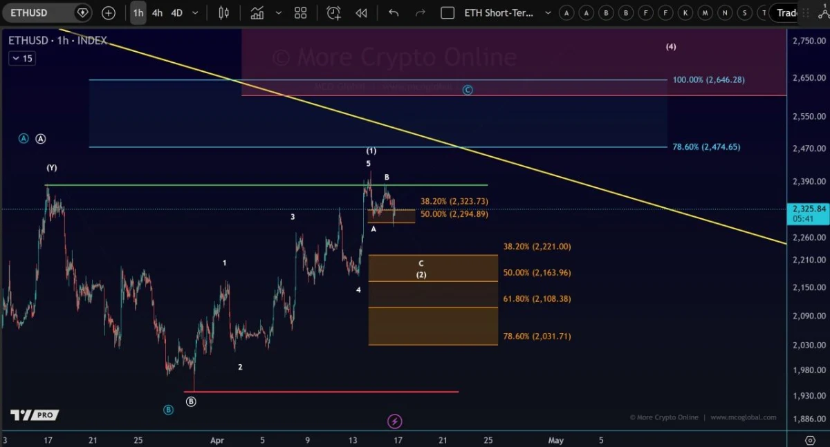
Task: Enable the ETH Short-Term layout checkbox
Action: coord(448,12)
